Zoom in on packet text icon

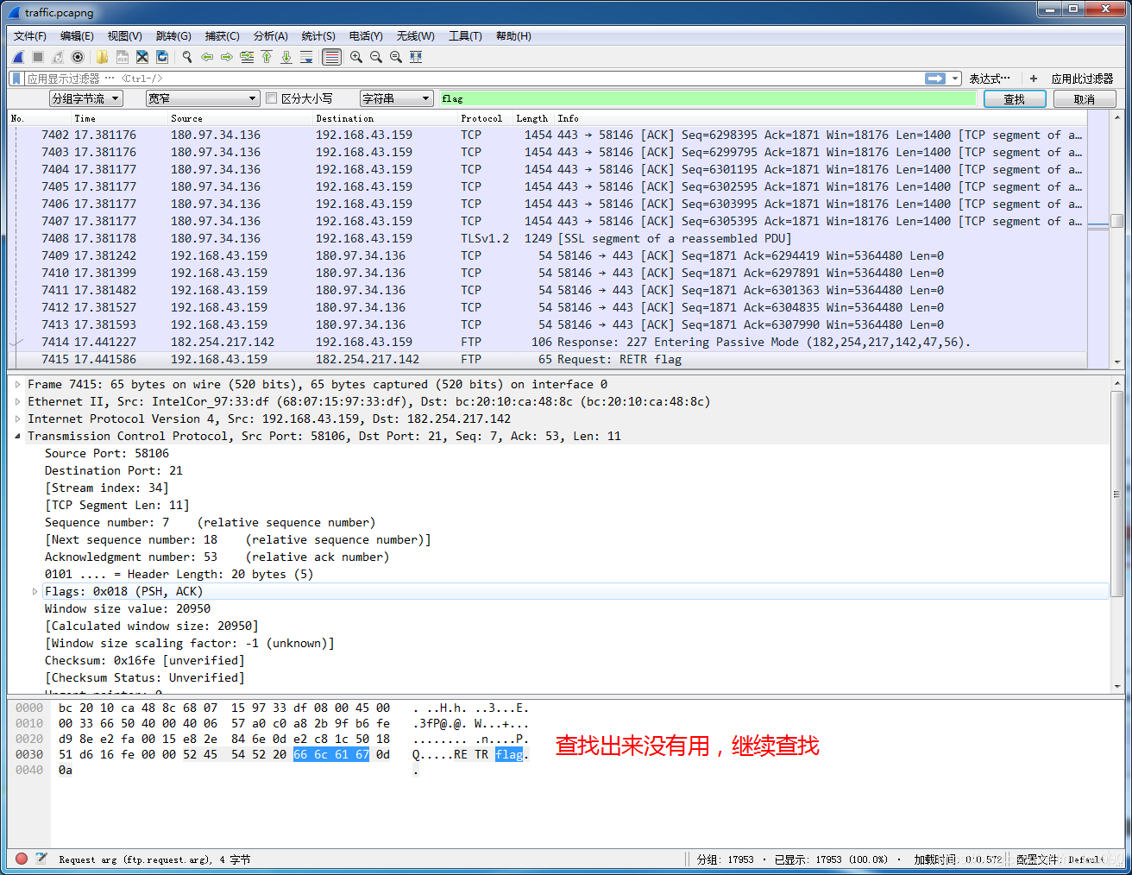(x=355, y=57)
